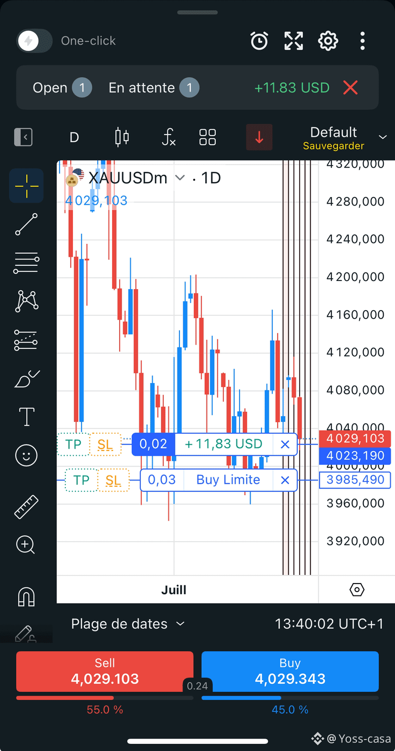Tap the 3985,490 order price tag
Viewport: 395px width, 751px height.
(x=355, y=480)
